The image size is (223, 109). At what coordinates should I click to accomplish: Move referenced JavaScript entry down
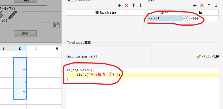(141, 5)
